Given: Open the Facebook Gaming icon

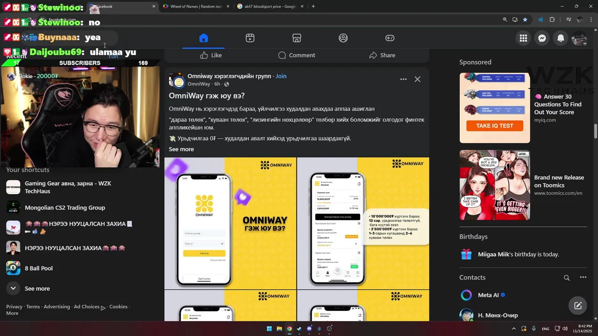Looking at the screenshot, I should 390,38.
